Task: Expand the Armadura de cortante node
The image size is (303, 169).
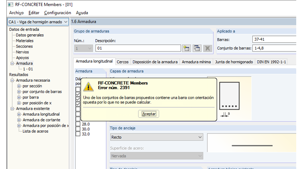Action: [x=19, y=120]
